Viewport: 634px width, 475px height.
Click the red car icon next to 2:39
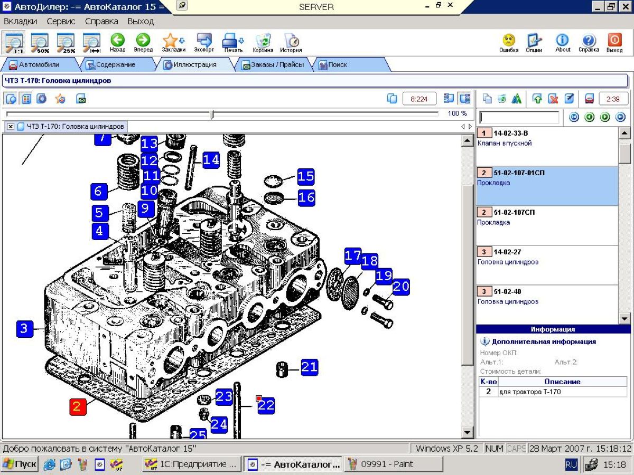pos(590,99)
